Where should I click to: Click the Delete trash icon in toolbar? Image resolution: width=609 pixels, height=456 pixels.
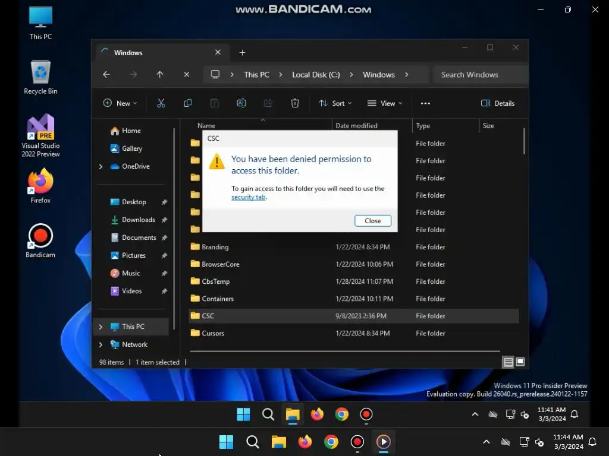coord(295,103)
